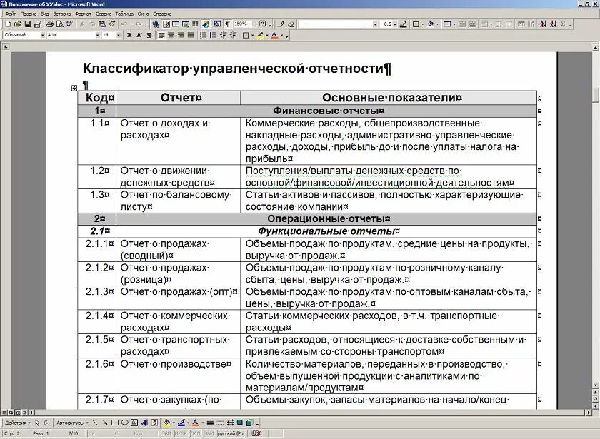Open the Файл menu
Viewport: 600px width, 439px height.
pyautogui.click(x=11, y=14)
